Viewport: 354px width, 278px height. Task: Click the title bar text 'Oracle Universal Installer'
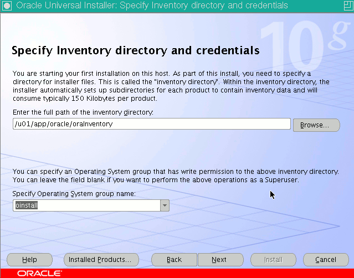pyautogui.click(x=66, y=5)
